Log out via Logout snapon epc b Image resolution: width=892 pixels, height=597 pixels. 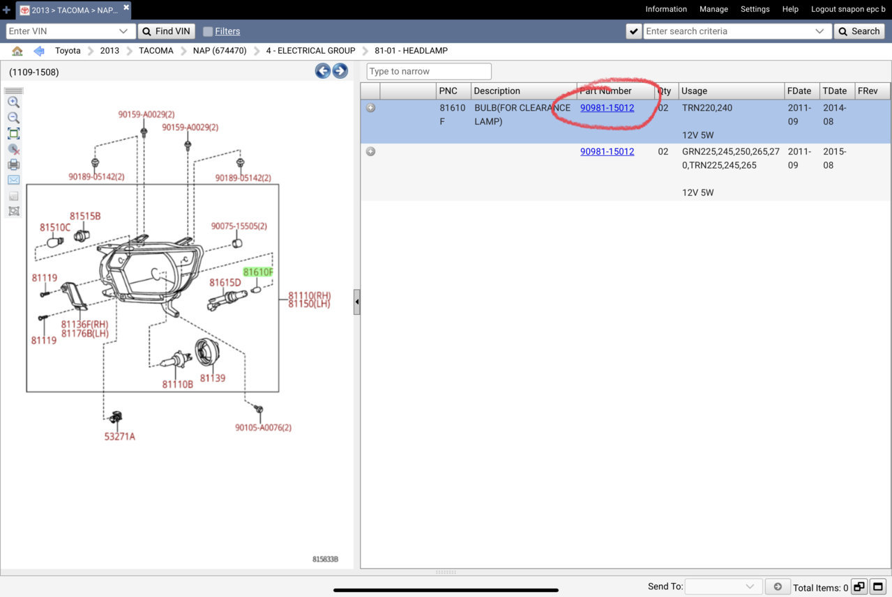[x=848, y=9]
